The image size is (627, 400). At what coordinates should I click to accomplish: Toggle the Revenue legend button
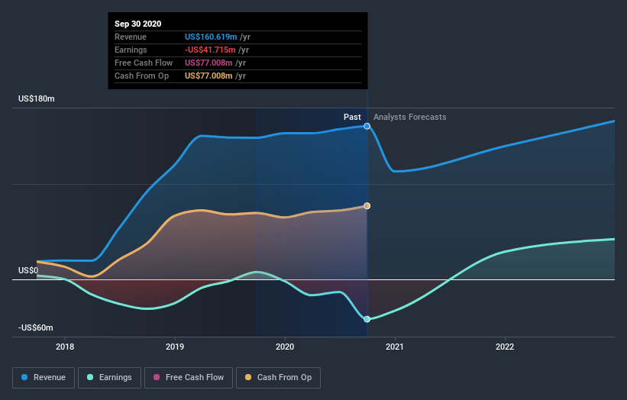coord(44,378)
